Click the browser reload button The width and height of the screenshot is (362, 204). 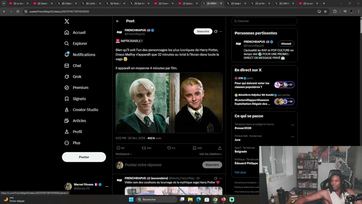point(18,11)
